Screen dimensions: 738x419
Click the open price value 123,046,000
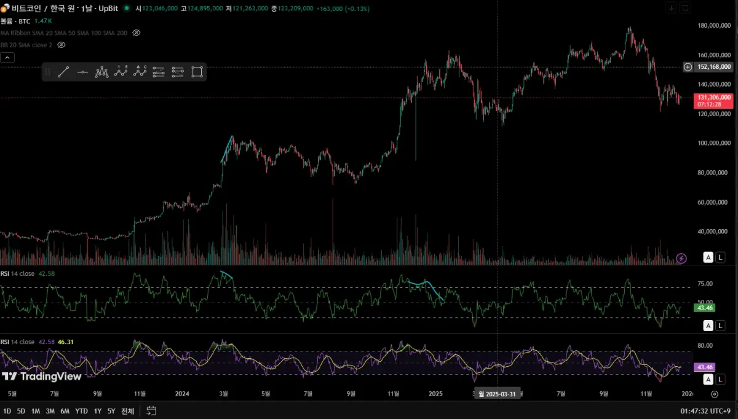point(160,9)
